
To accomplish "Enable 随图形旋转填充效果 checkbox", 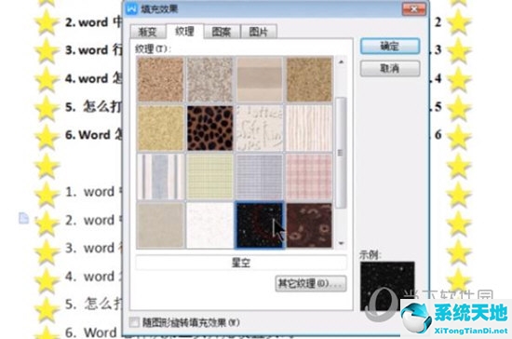I will click(134, 322).
